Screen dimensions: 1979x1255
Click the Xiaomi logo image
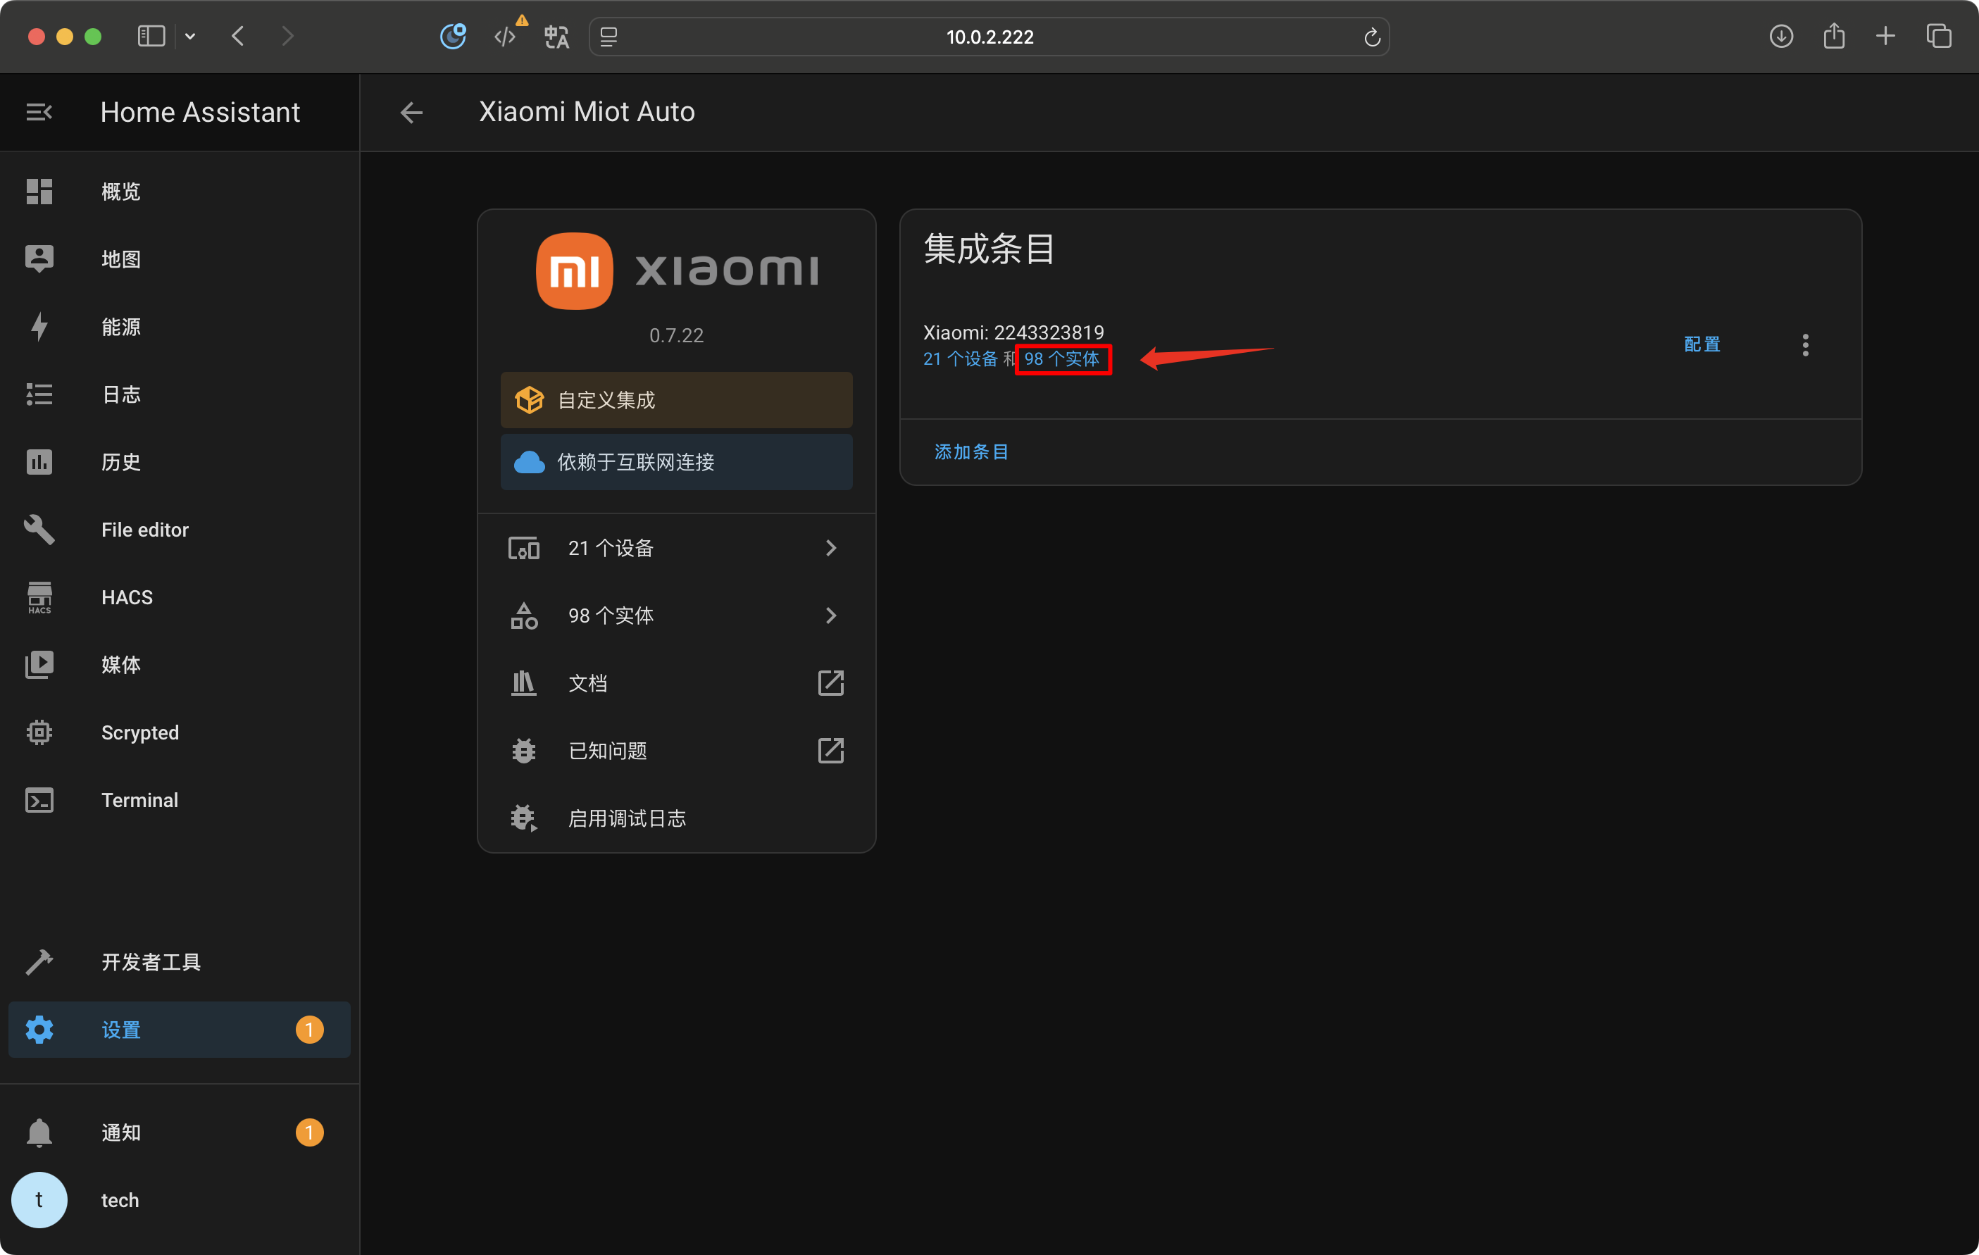point(676,270)
